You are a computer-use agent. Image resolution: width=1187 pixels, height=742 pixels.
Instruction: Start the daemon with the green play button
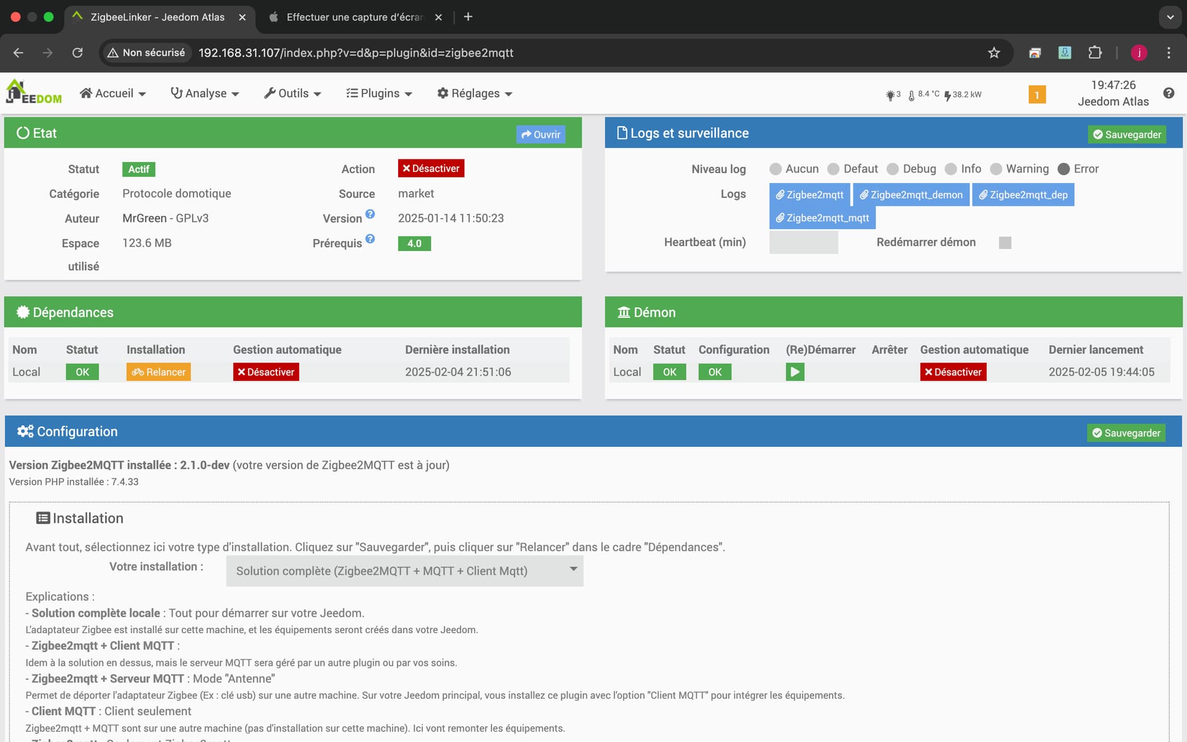[x=795, y=372]
